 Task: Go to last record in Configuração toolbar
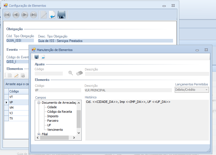[x=34, y=15]
